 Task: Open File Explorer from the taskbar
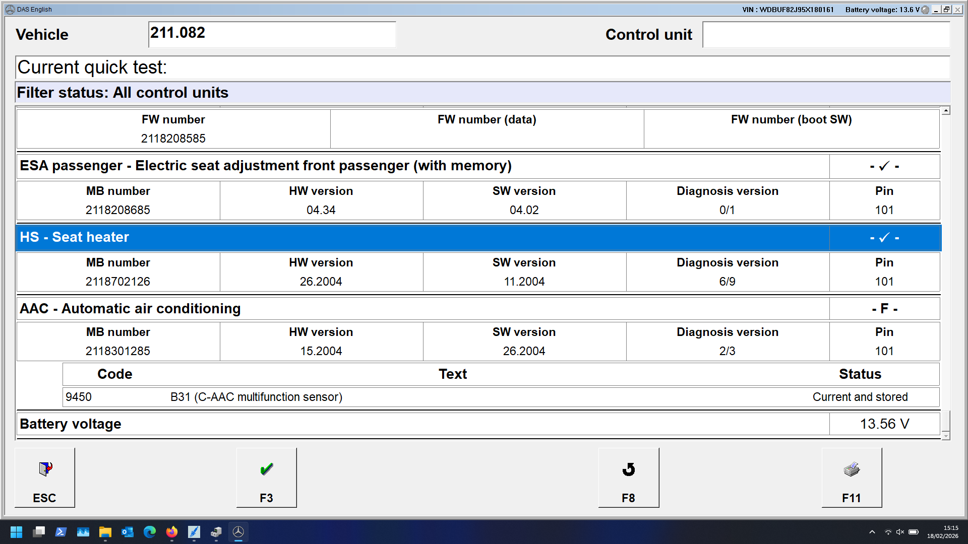105,532
